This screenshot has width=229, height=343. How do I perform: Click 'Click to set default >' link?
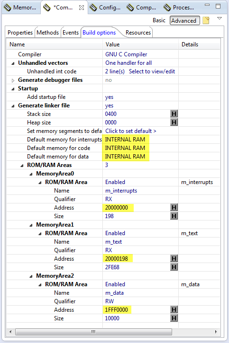[131, 131]
